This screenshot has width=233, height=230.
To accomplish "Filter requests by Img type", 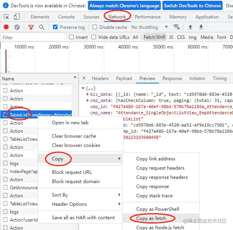I will pos(192,37).
